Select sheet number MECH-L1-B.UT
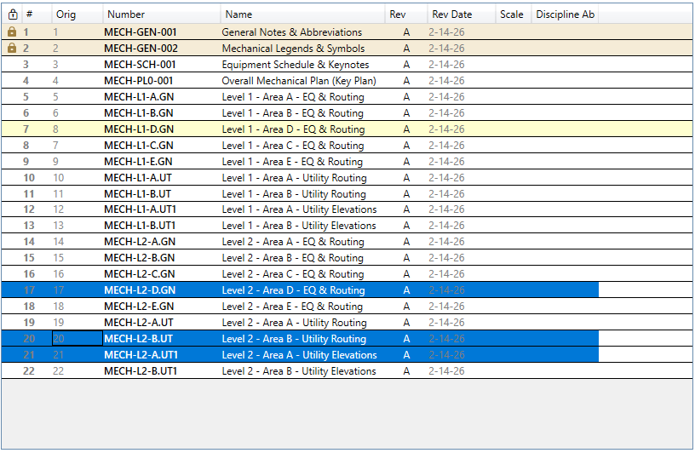The image size is (695, 453). coord(137,193)
